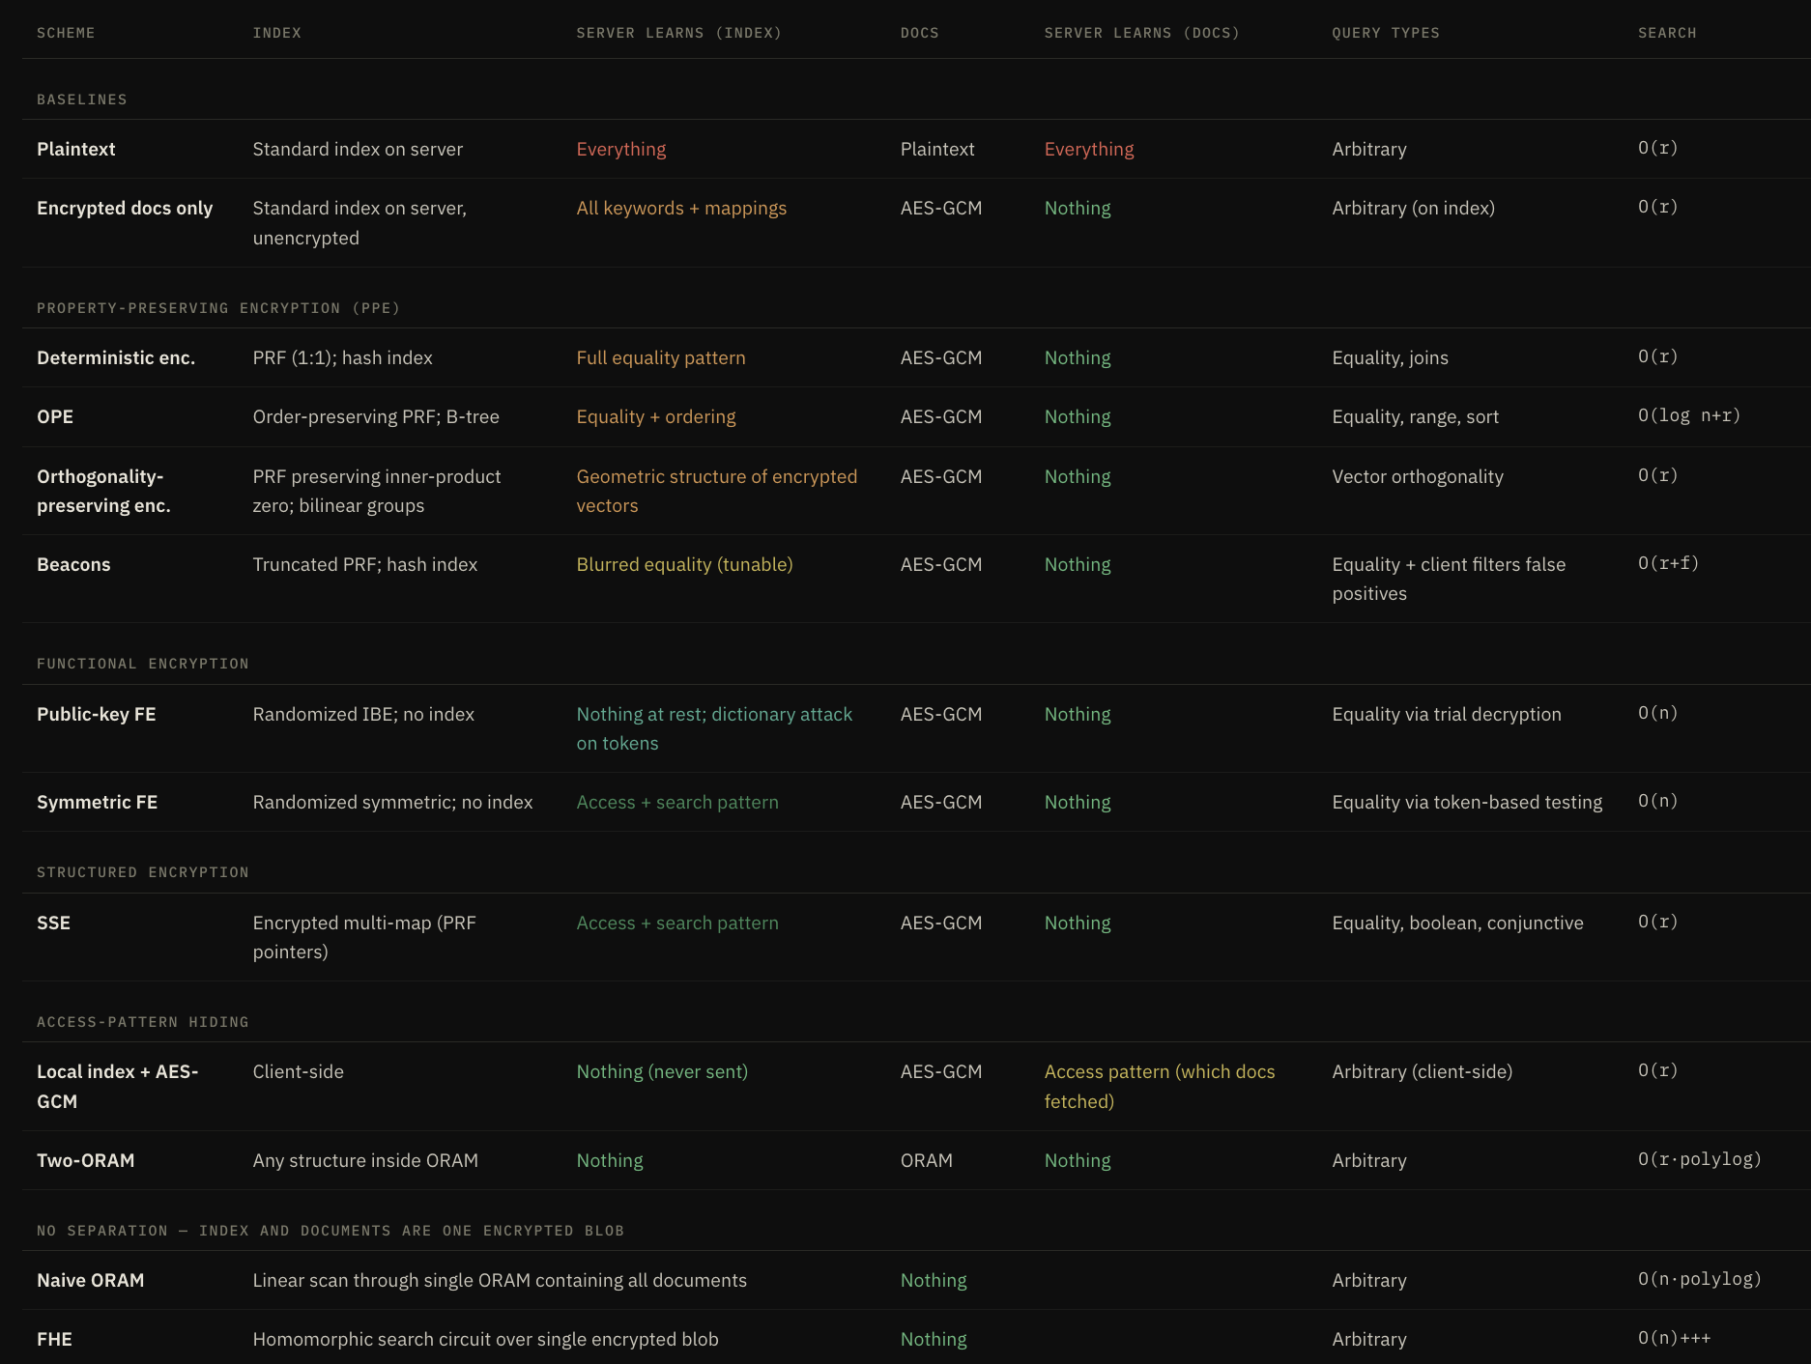Click the 'Full equality pattern' cell
This screenshot has width=1811, height=1364.
tap(660, 357)
